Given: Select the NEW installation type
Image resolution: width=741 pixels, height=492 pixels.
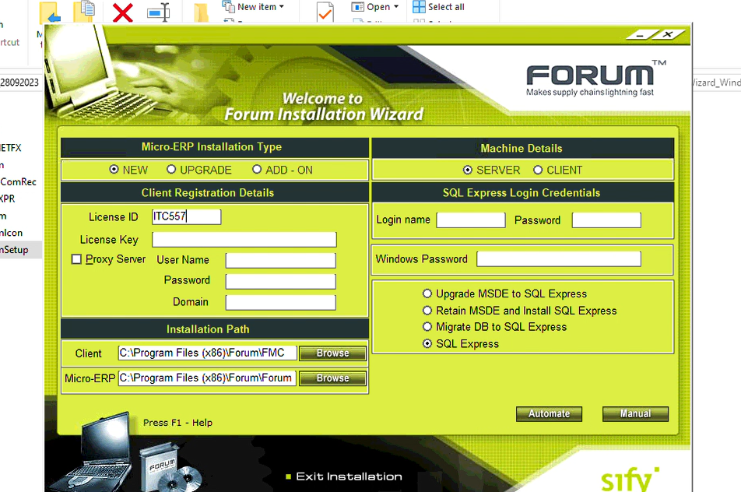Looking at the screenshot, I should click(114, 169).
